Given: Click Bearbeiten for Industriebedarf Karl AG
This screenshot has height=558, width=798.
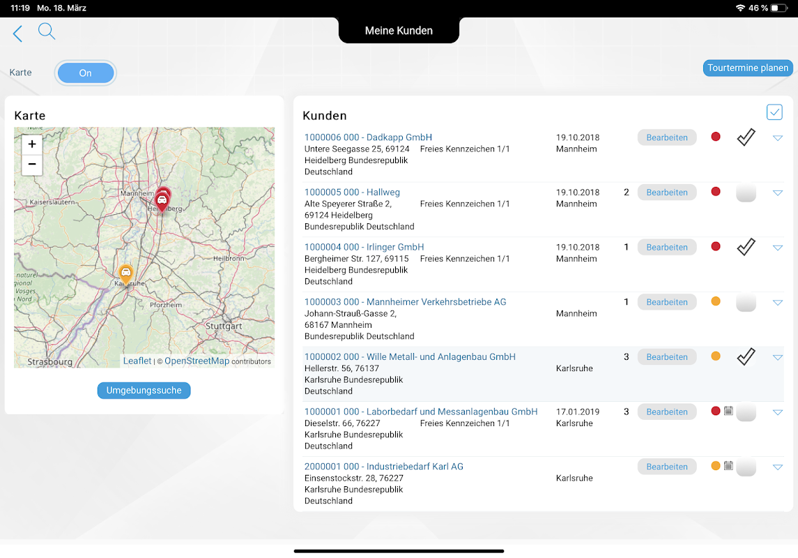Looking at the screenshot, I should pyautogui.click(x=667, y=467).
